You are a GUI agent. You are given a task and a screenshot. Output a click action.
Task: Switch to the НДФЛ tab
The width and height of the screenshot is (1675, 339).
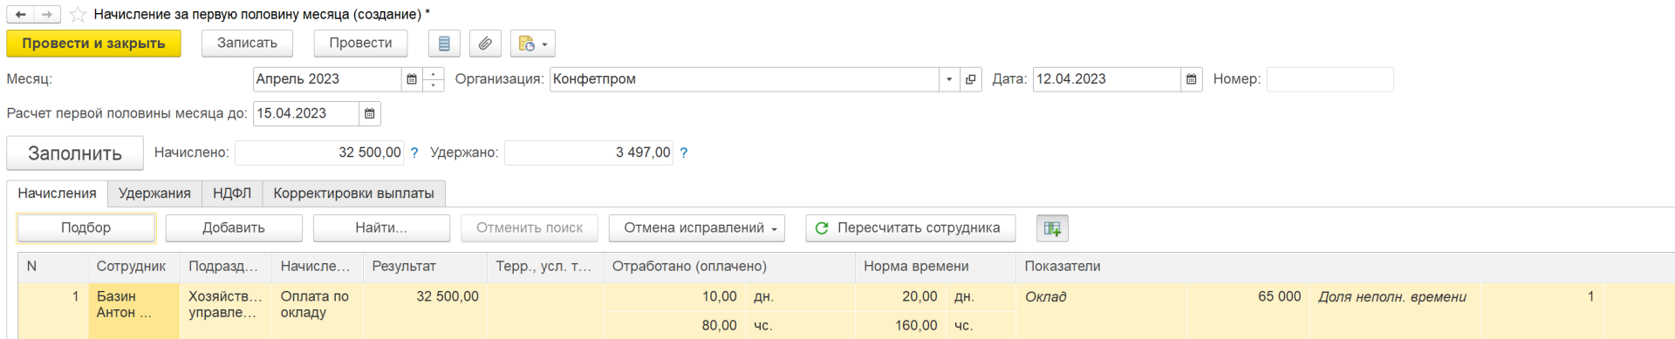coord(232,193)
